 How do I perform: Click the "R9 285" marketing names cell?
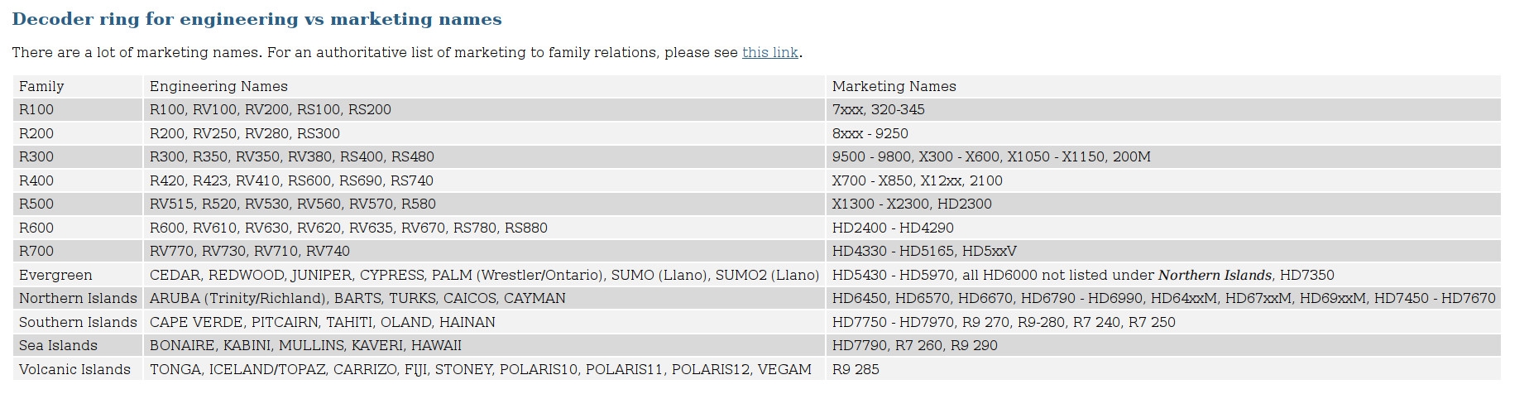[856, 370]
